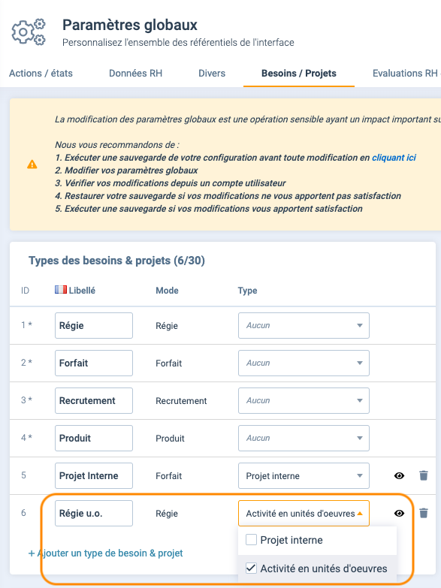
Task: Delete the Régie u.o. row
Action: (424, 513)
